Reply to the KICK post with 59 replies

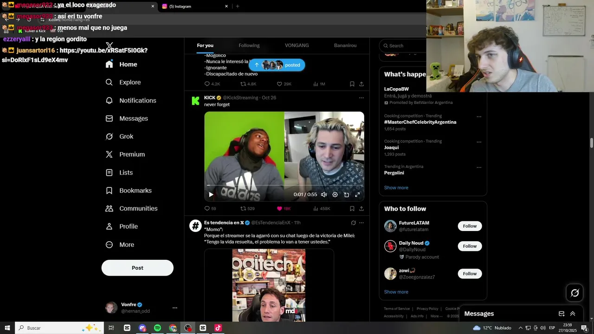210,209
